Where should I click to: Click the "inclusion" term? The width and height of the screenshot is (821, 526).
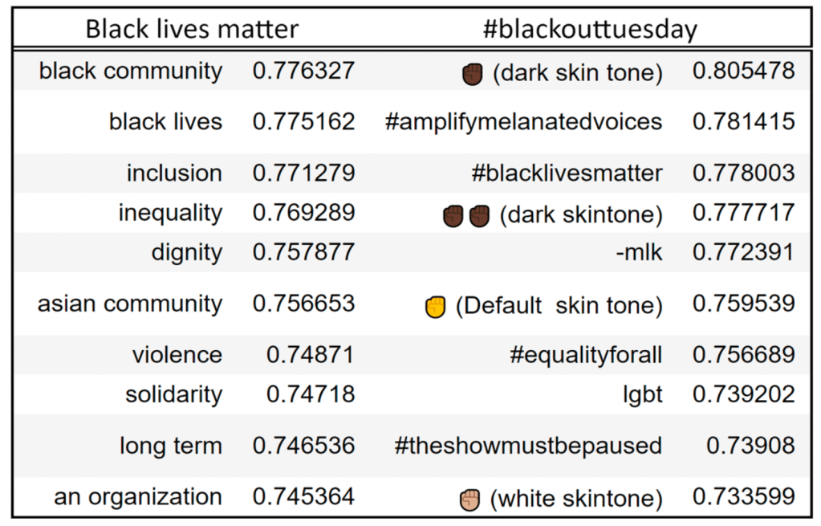coord(174,173)
